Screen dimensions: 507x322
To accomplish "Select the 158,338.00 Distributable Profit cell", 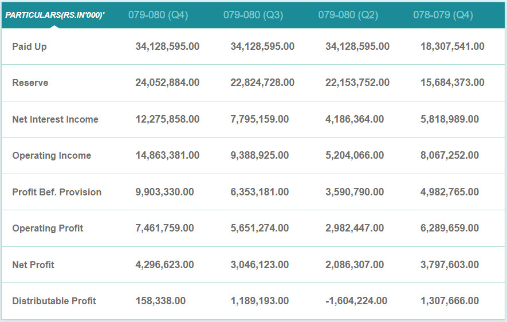I will 160,301.
